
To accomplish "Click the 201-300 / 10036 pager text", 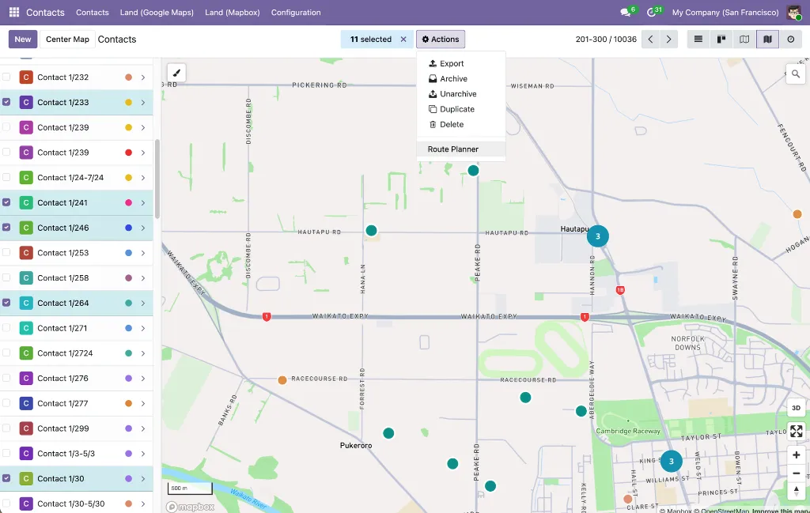I will [x=606, y=40].
